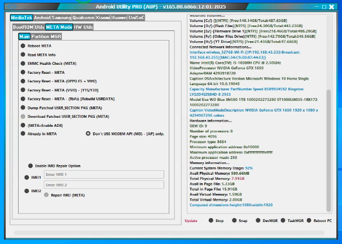Select the META Mode sub-tab

point(59,27)
